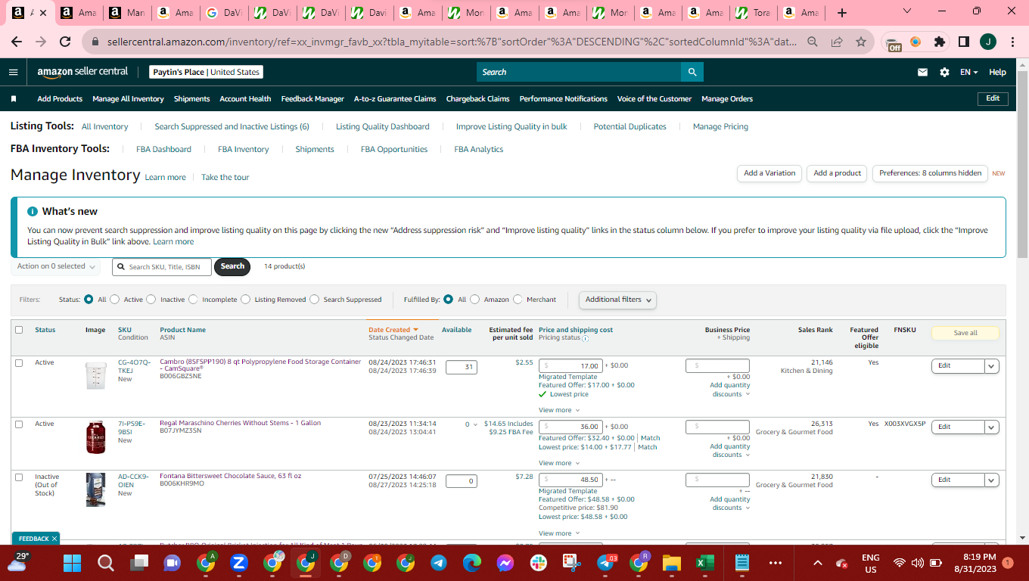Viewport: 1029px width, 581px height.
Task: Select the Cambro Food Storage Container row checkbox
Action: [19, 363]
